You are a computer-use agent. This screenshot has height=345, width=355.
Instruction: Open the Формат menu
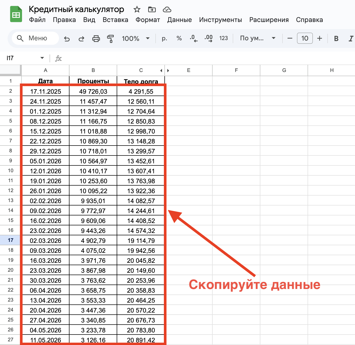tap(148, 20)
